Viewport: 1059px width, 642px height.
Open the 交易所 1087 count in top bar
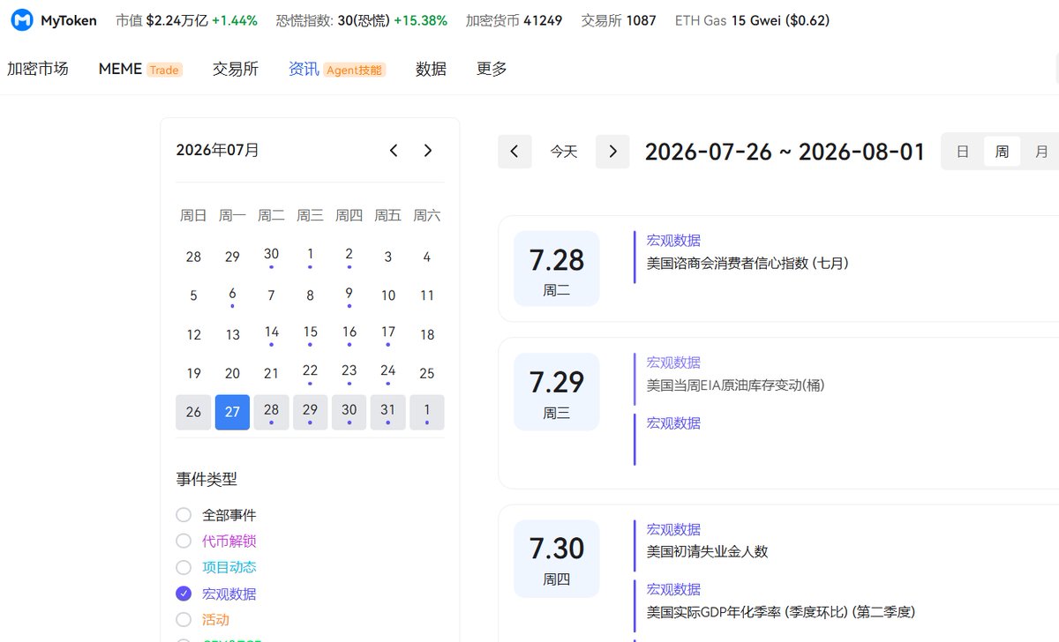619,20
